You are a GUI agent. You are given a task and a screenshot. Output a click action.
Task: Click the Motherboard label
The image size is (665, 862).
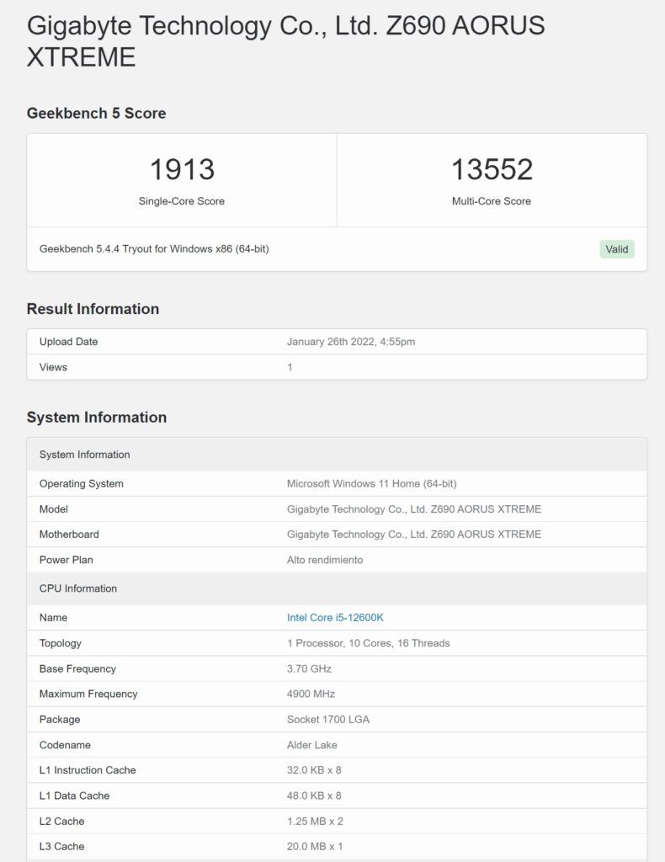point(69,535)
